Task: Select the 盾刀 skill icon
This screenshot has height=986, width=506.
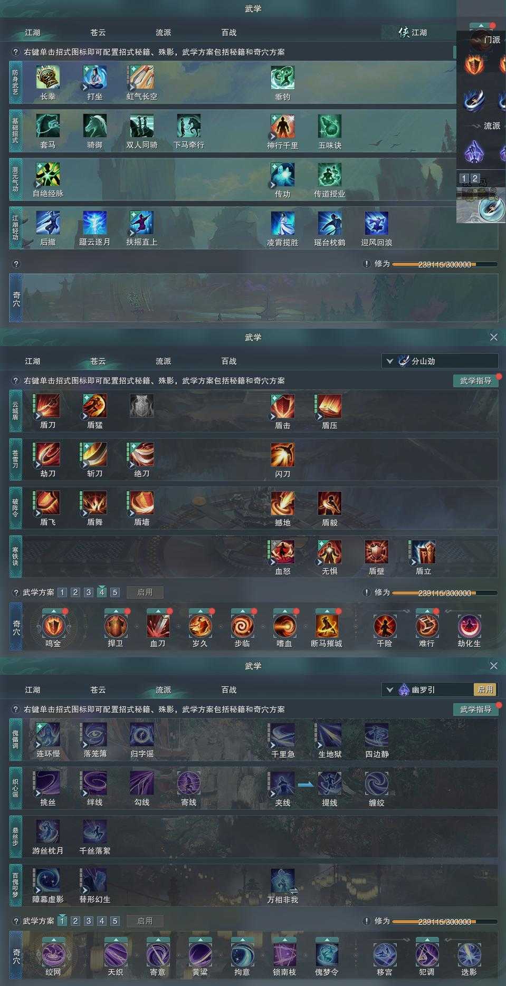Action: click(x=48, y=406)
